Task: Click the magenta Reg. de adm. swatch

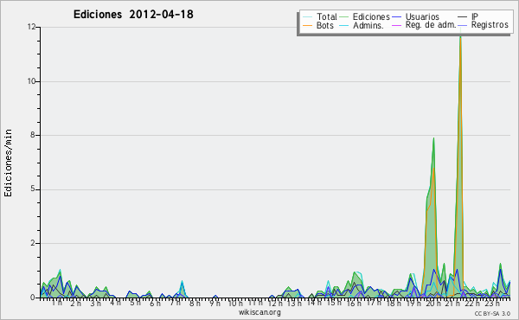Action: tap(396, 25)
